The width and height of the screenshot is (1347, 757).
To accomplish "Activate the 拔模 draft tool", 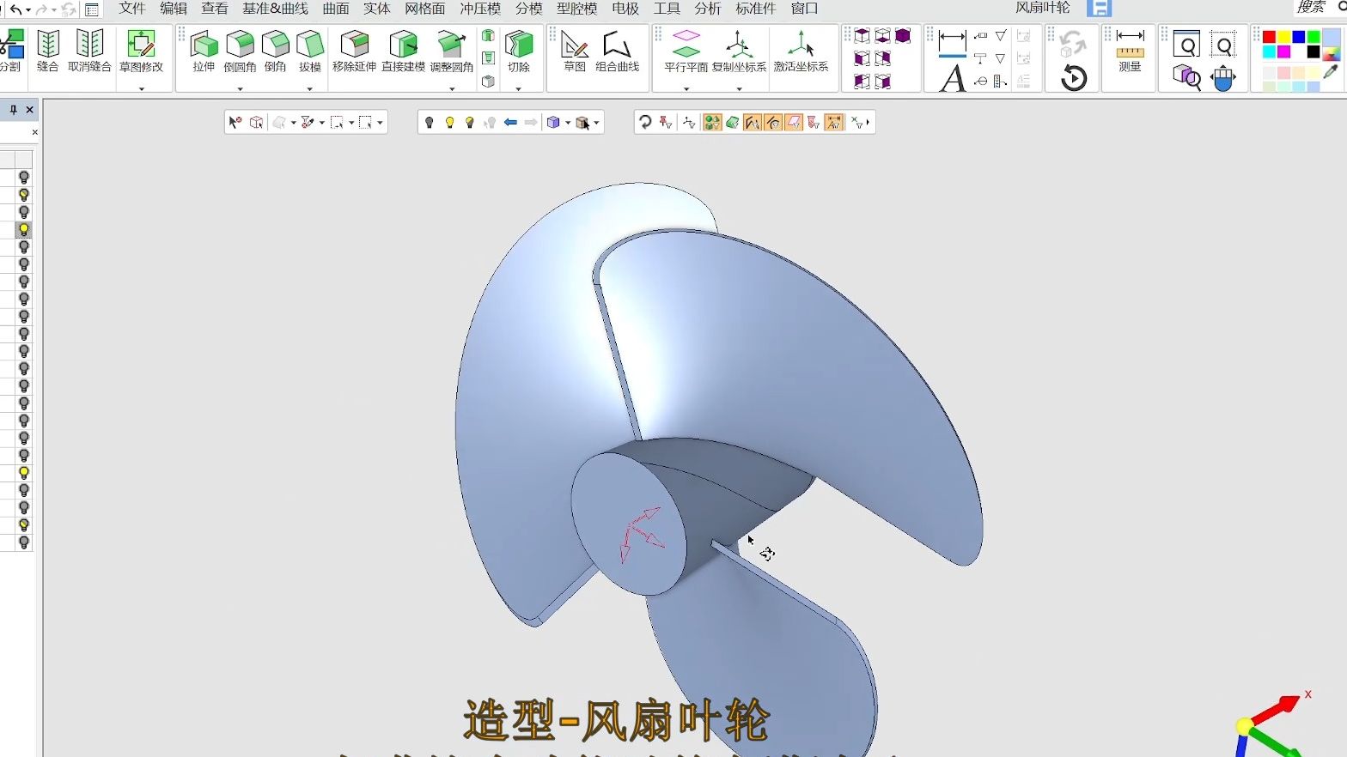I will point(309,51).
